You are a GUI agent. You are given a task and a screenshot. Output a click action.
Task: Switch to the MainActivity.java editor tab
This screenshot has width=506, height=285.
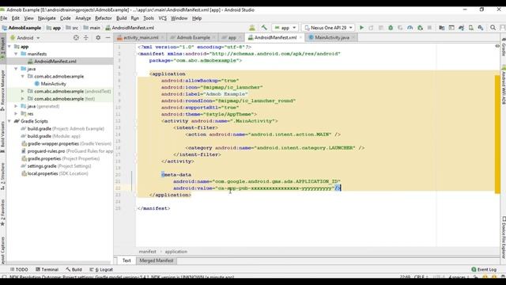pos(332,37)
